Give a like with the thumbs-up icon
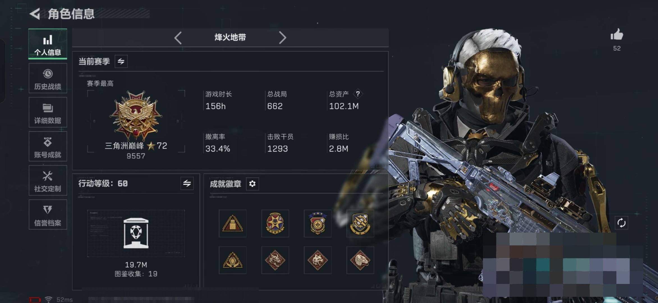Viewport: 658px width, 303px height. pyautogui.click(x=617, y=35)
